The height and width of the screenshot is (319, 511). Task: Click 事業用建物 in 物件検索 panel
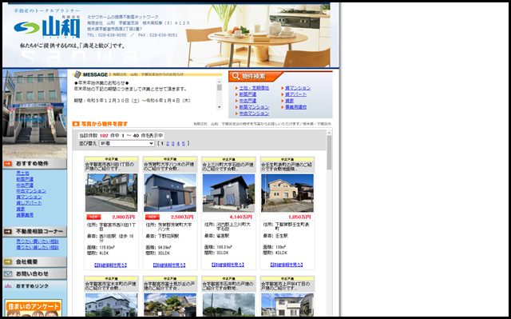(x=296, y=107)
